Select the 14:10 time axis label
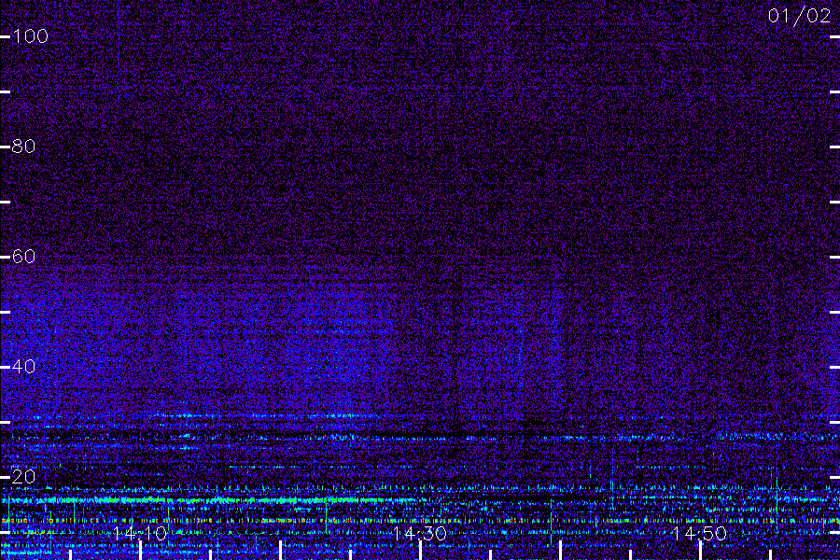 click(x=140, y=533)
